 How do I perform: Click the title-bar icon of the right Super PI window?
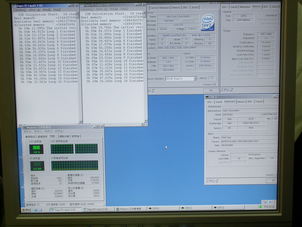point(82,5)
